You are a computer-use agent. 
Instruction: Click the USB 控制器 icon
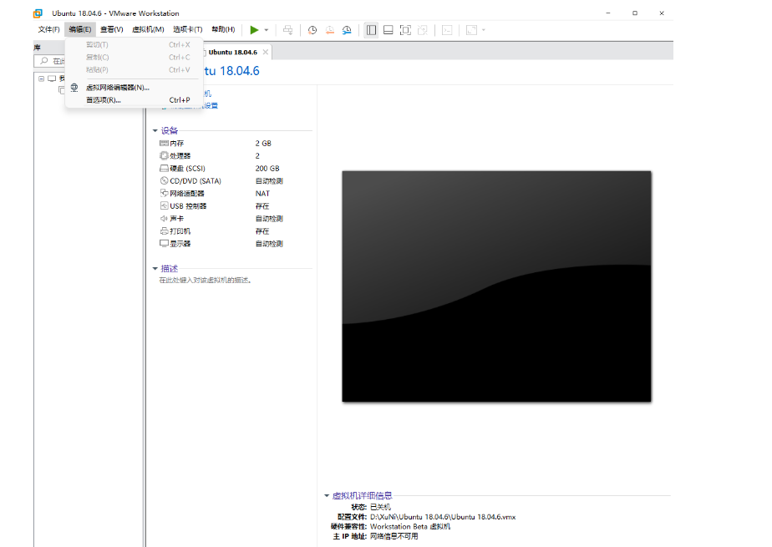(x=164, y=205)
